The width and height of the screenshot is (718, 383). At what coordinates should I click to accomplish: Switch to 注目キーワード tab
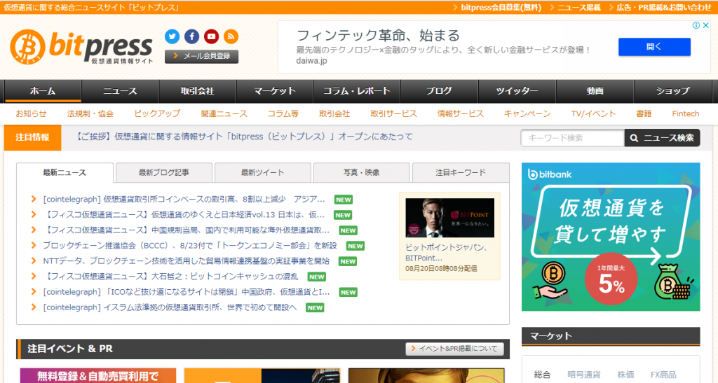coord(461,173)
